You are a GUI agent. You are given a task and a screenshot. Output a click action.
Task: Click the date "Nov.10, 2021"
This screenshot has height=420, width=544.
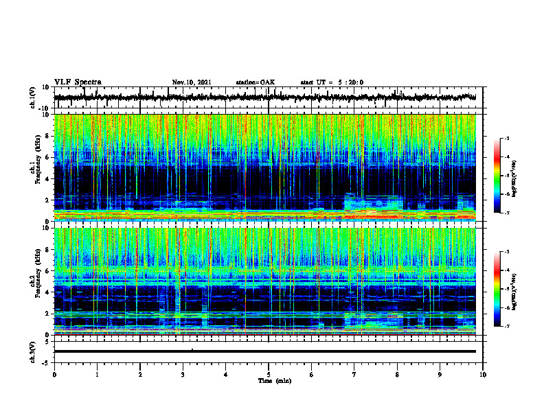[192, 82]
